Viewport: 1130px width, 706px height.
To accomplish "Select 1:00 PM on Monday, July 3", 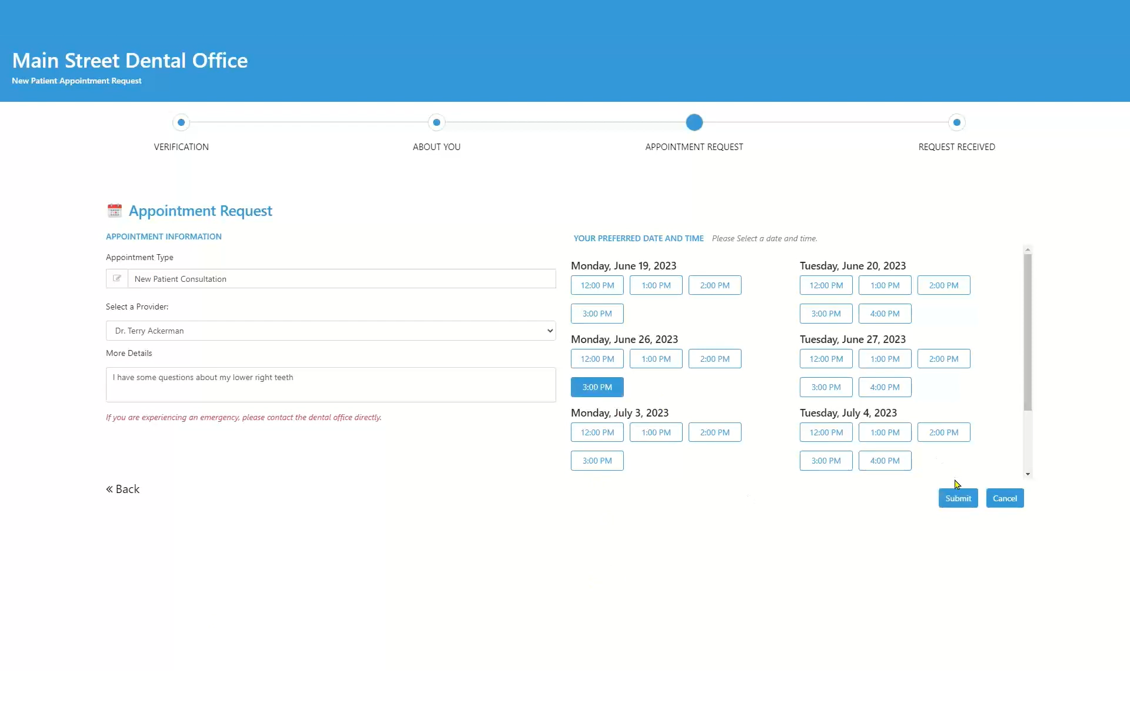I will click(656, 432).
